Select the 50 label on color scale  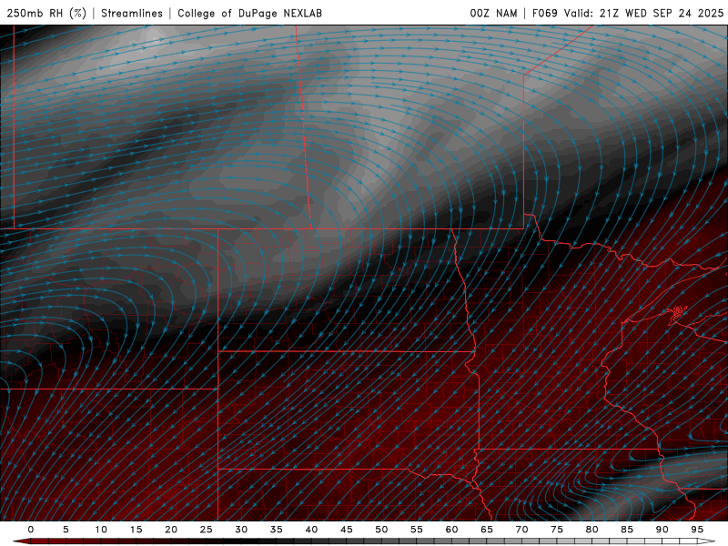click(381, 530)
